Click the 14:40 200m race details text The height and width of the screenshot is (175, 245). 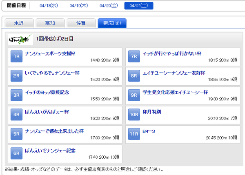(x=105, y=60)
